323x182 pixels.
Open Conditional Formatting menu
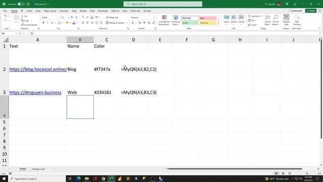click(164, 20)
